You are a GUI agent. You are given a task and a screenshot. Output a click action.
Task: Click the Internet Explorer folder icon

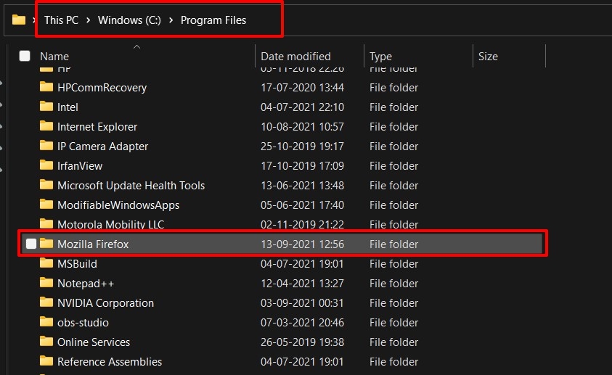tap(46, 126)
